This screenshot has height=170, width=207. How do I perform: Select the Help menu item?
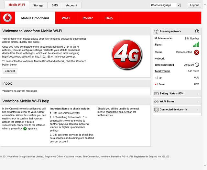[109, 18]
